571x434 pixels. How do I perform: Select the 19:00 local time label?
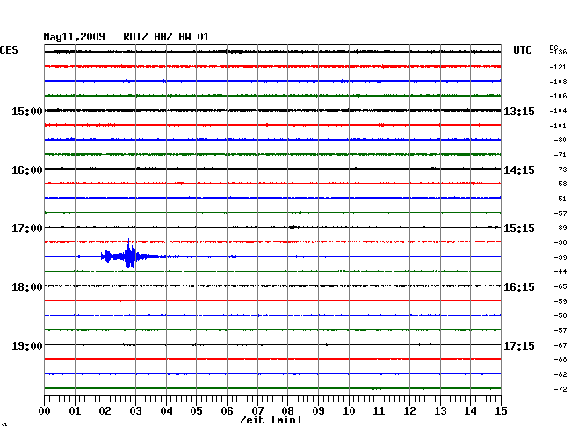point(27,345)
